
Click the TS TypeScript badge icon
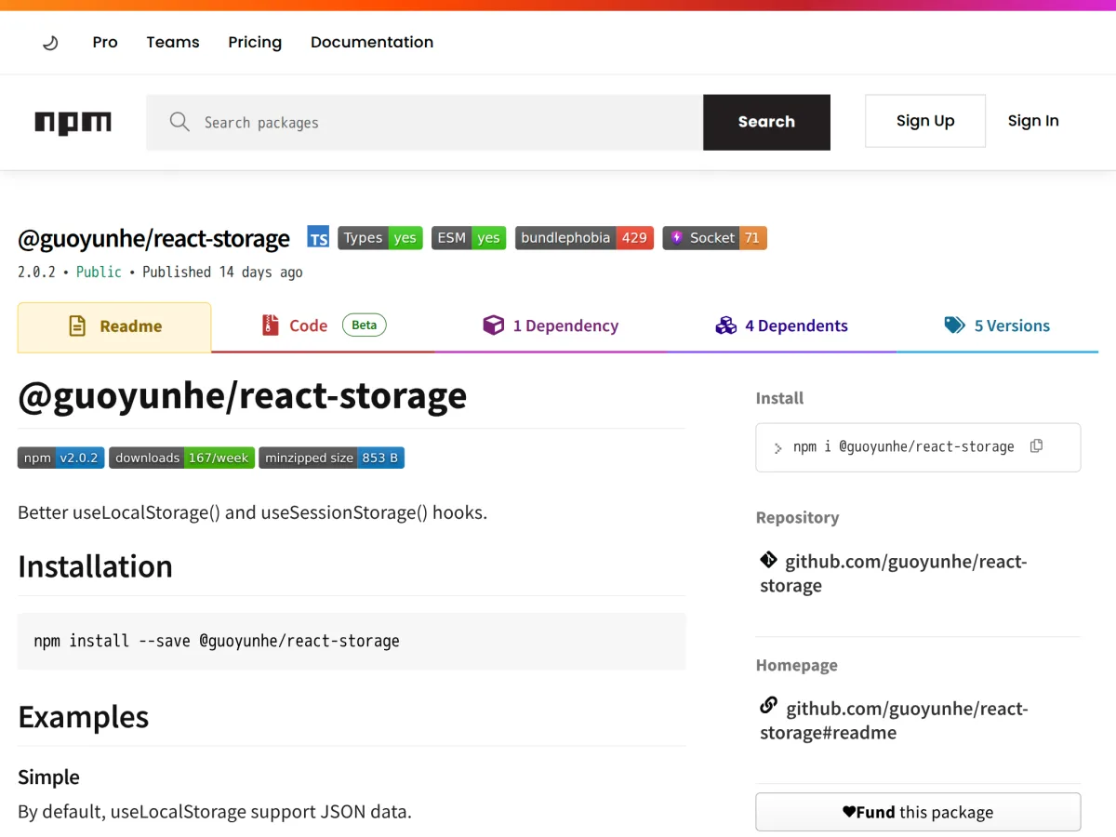point(318,238)
